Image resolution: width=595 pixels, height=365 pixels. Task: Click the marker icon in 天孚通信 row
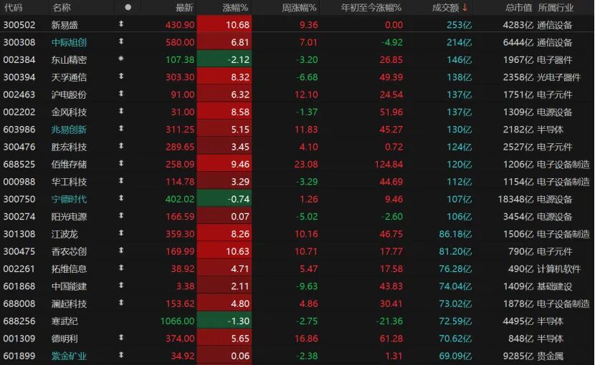pos(121,77)
